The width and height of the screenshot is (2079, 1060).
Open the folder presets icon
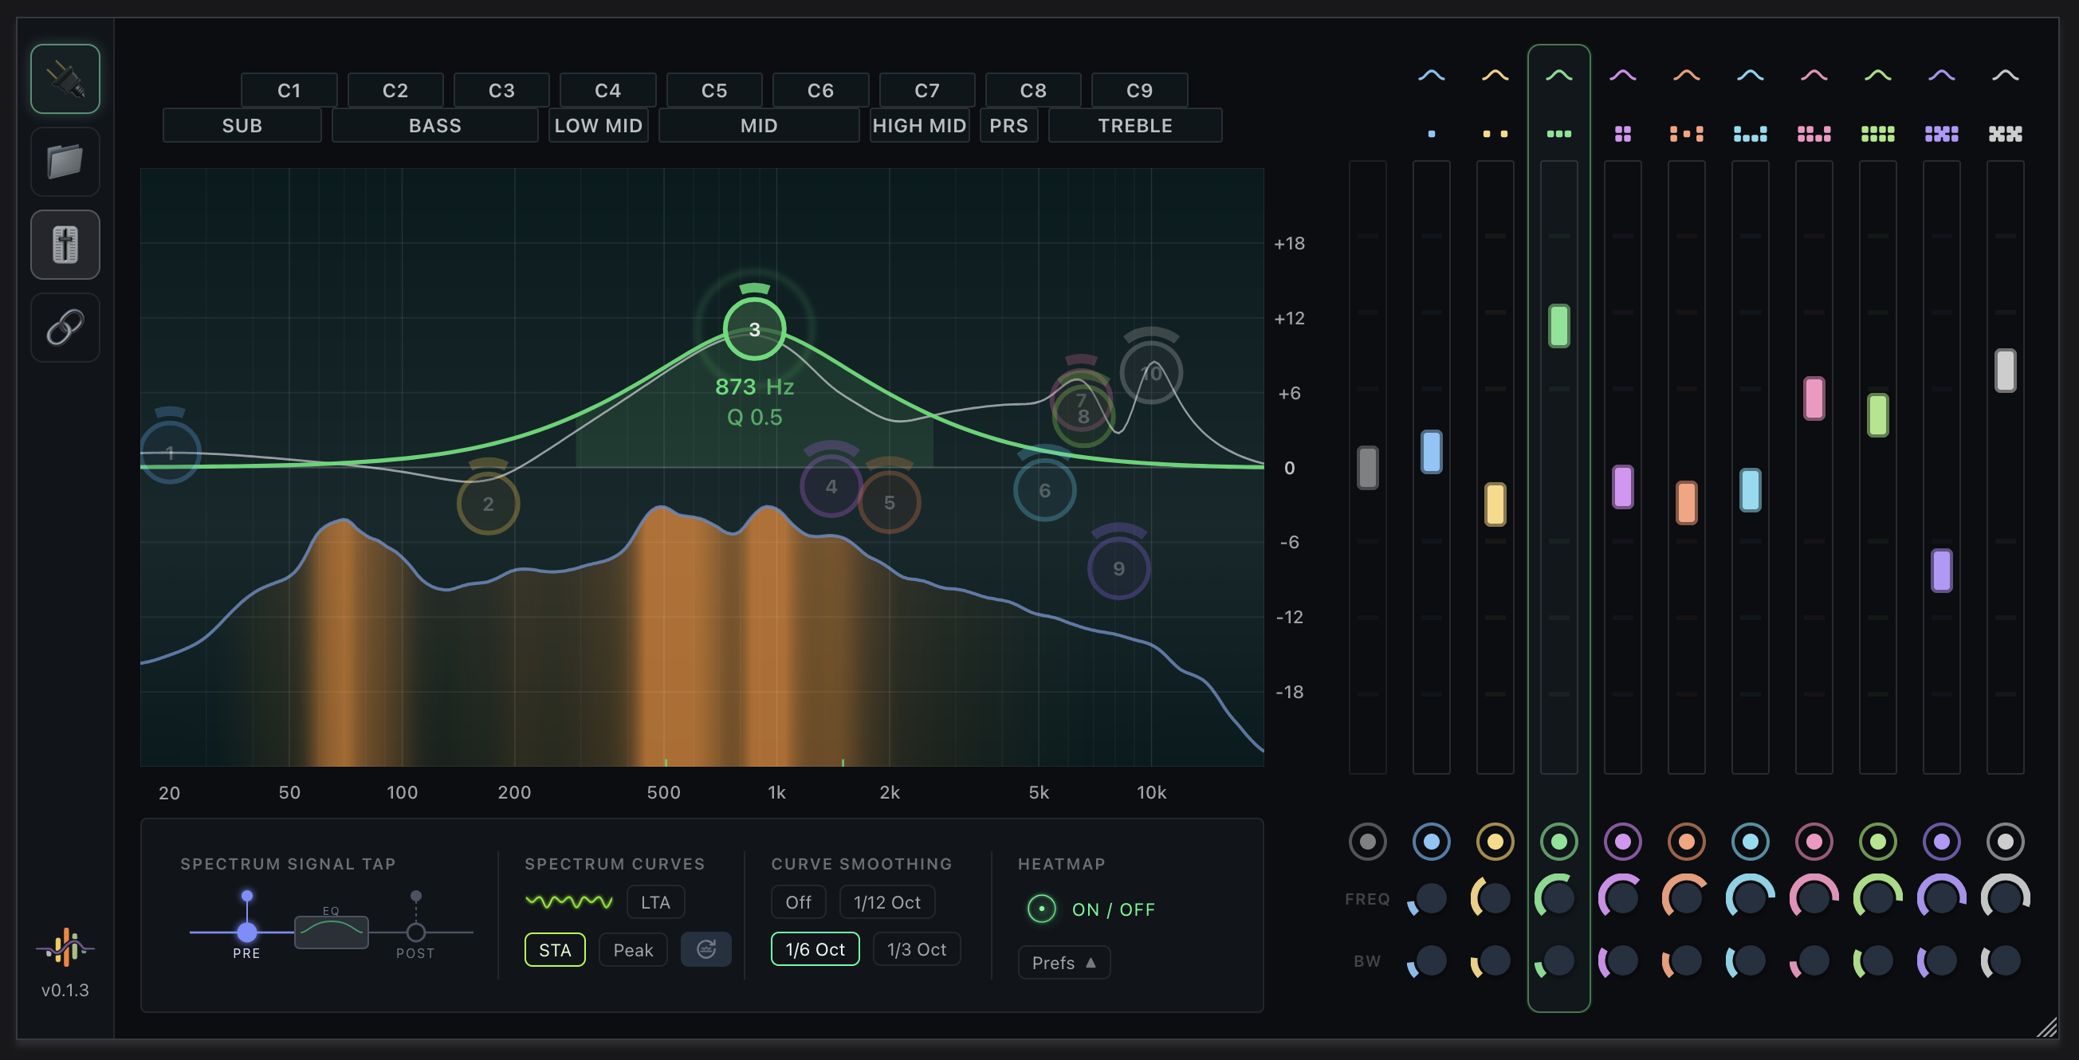[65, 162]
